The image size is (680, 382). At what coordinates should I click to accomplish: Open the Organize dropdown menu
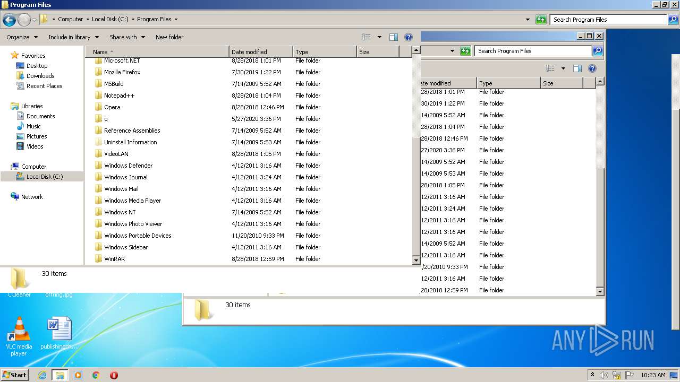(22, 37)
